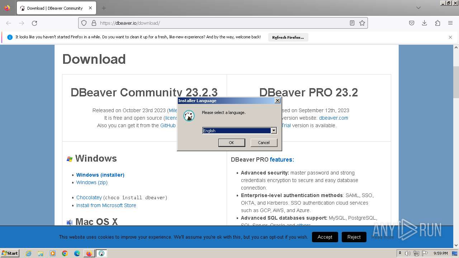459x258 pixels.
Task: Reload the page with refresh icon
Action: [x=34, y=23]
